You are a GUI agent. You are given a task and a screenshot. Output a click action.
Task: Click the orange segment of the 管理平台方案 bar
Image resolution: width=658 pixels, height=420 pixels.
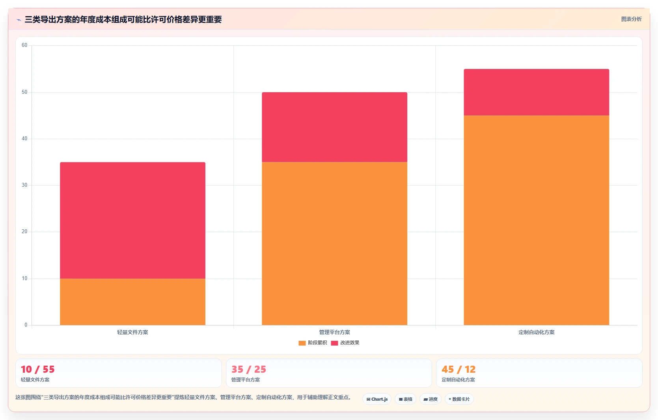point(334,243)
